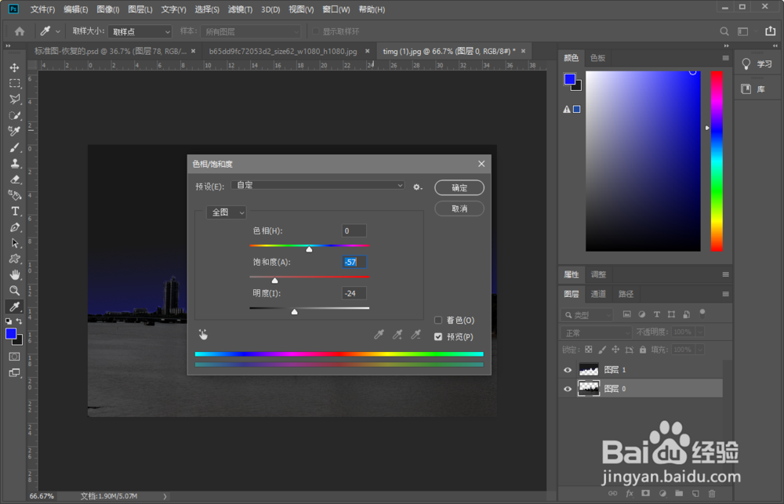Select the Rectangular Marquee tool
784x504 pixels.
pyautogui.click(x=14, y=84)
